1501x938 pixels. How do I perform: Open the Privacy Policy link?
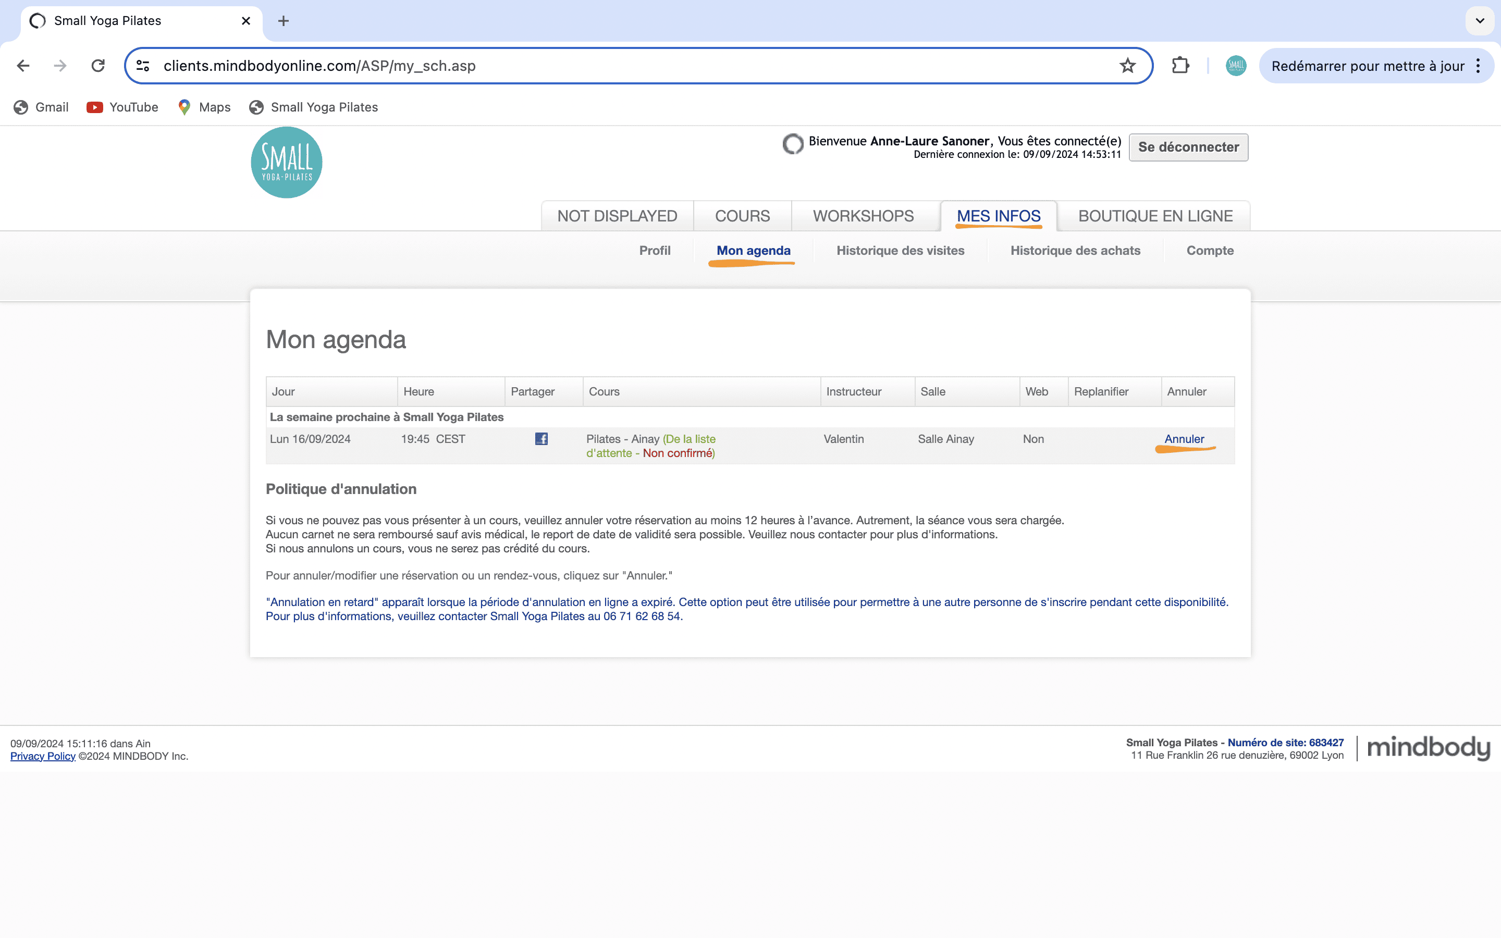pyautogui.click(x=43, y=756)
